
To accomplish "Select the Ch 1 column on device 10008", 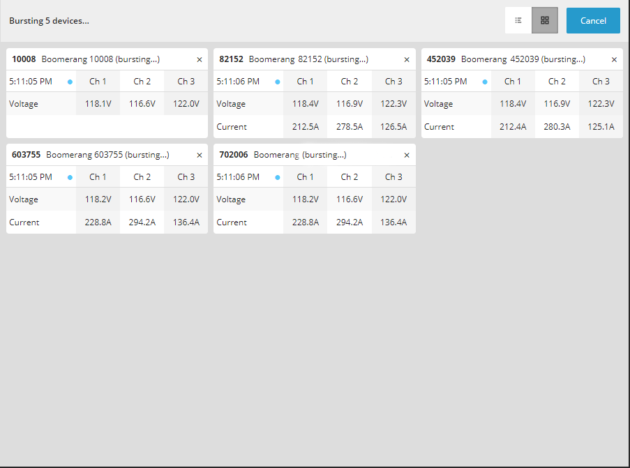I will [x=98, y=81].
